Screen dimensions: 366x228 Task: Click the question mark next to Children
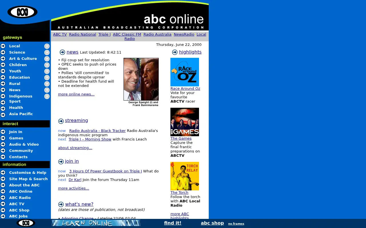click(x=47, y=65)
